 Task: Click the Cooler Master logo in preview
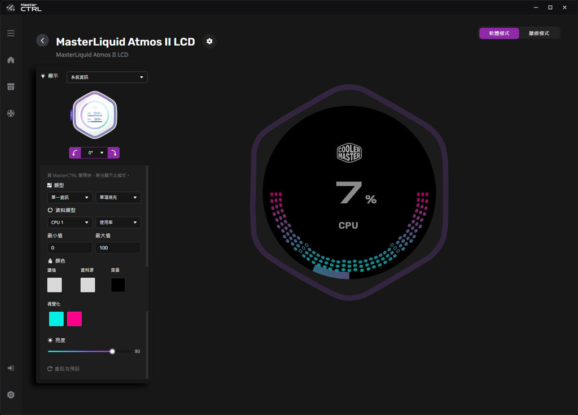coord(349,152)
